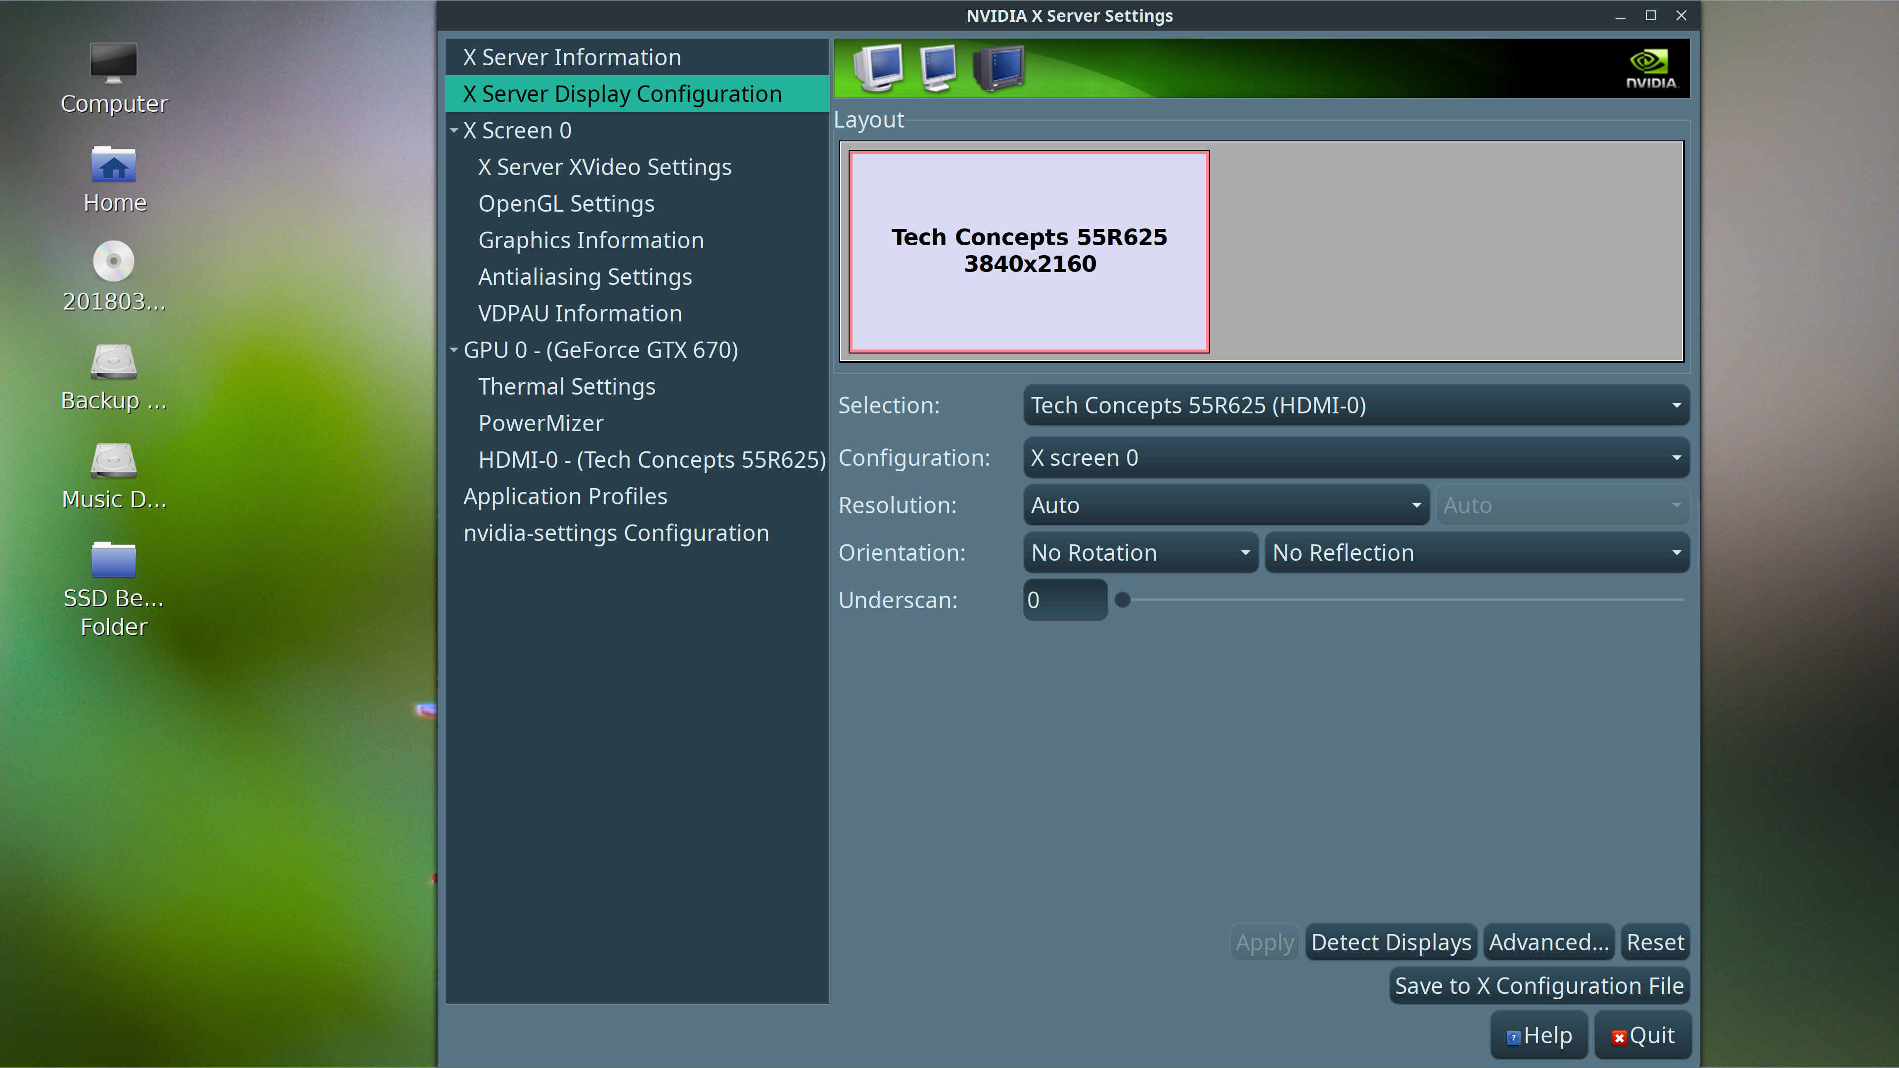Viewport: 1899px width, 1068px height.
Task: Open the Resolution Auto dropdown
Action: click(1226, 505)
